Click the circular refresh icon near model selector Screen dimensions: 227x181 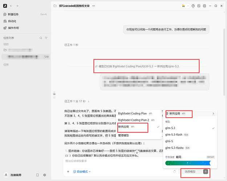[174, 172]
